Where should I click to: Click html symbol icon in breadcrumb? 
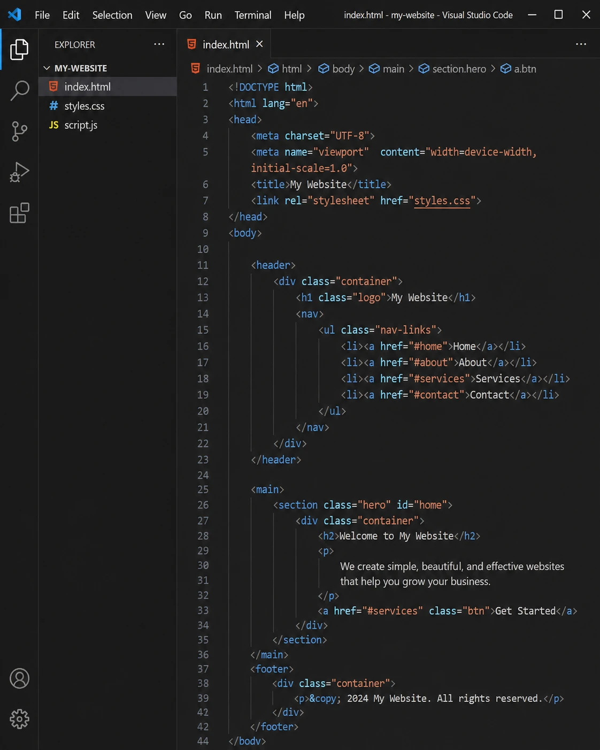pyautogui.click(x=273, y=68)
